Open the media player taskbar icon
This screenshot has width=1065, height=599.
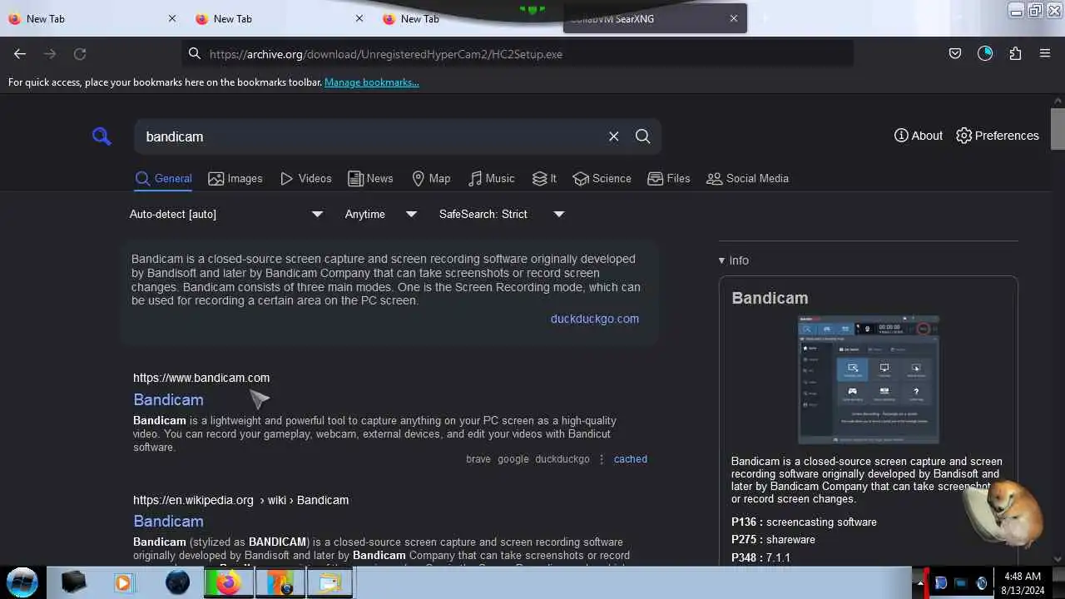(123, 583)
